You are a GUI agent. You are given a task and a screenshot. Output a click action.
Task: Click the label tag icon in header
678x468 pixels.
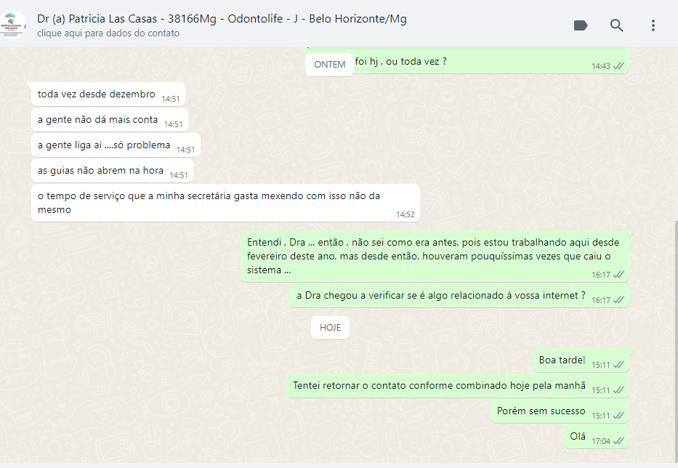581,25
